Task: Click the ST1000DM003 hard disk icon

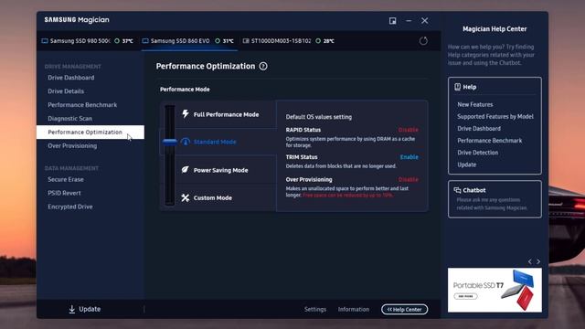Action: [246, 41]
